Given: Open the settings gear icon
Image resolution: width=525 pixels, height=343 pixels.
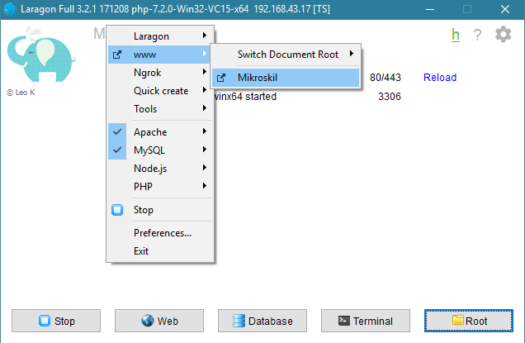Looking at the screenshot, I should click(x=504, y=34).
